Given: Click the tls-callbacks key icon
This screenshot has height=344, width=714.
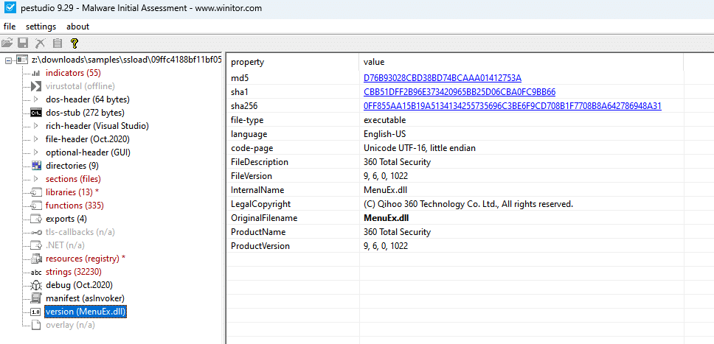Looking at the screenshot, I should [x=36, y=232].
